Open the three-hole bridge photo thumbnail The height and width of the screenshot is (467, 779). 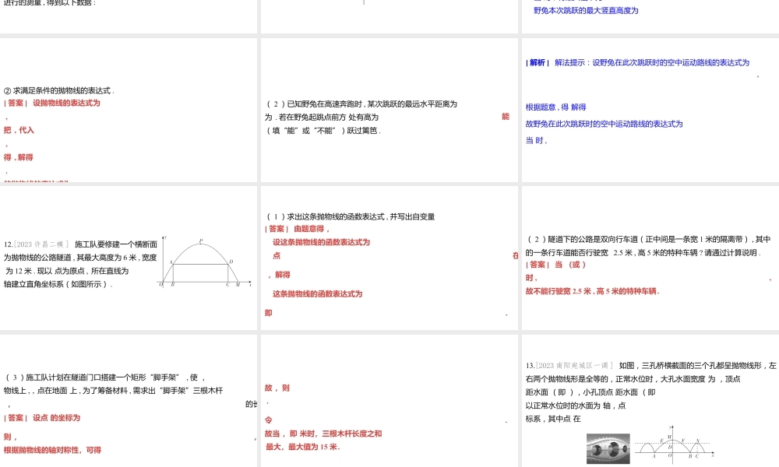[x=608, y=448]
